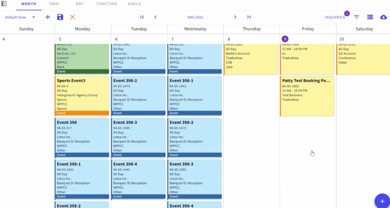390x208 pixels.
Task: Open Wednesday's Event 398-1 card
Action: tap(195, 96)
